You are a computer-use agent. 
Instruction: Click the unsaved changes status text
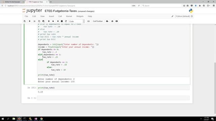86,11
